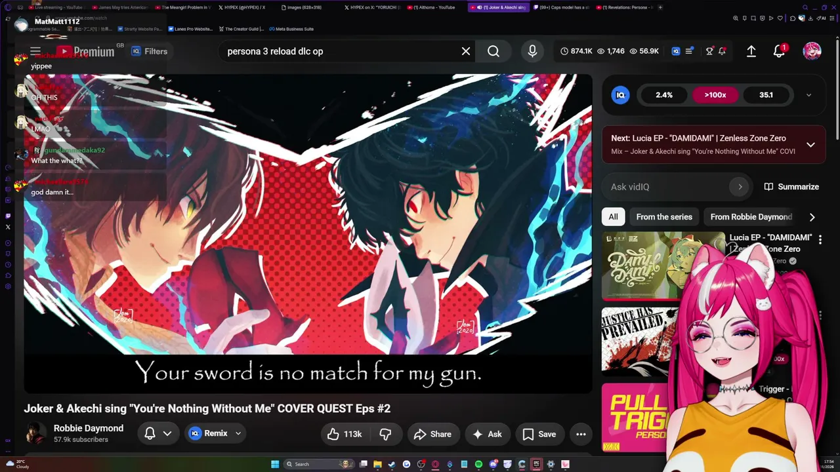This screenshot has width=840, height=472.
Task: Open vidIQ Filters
Action: (149, 51)
